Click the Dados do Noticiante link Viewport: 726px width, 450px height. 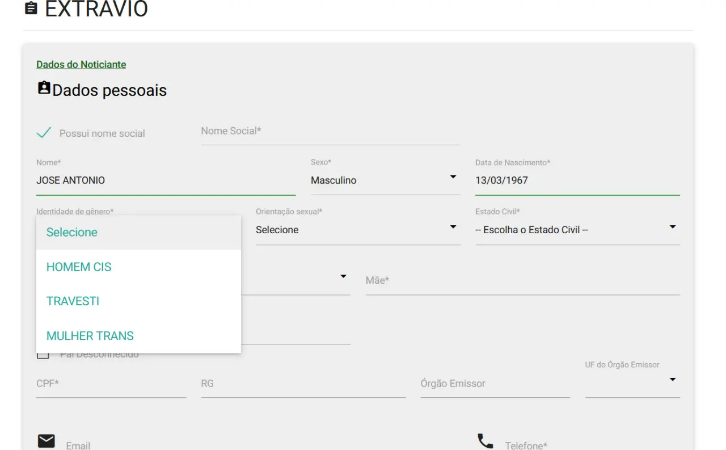click(81, 65)
